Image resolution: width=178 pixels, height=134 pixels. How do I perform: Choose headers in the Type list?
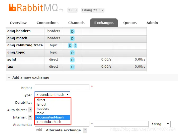click(52, 108)
